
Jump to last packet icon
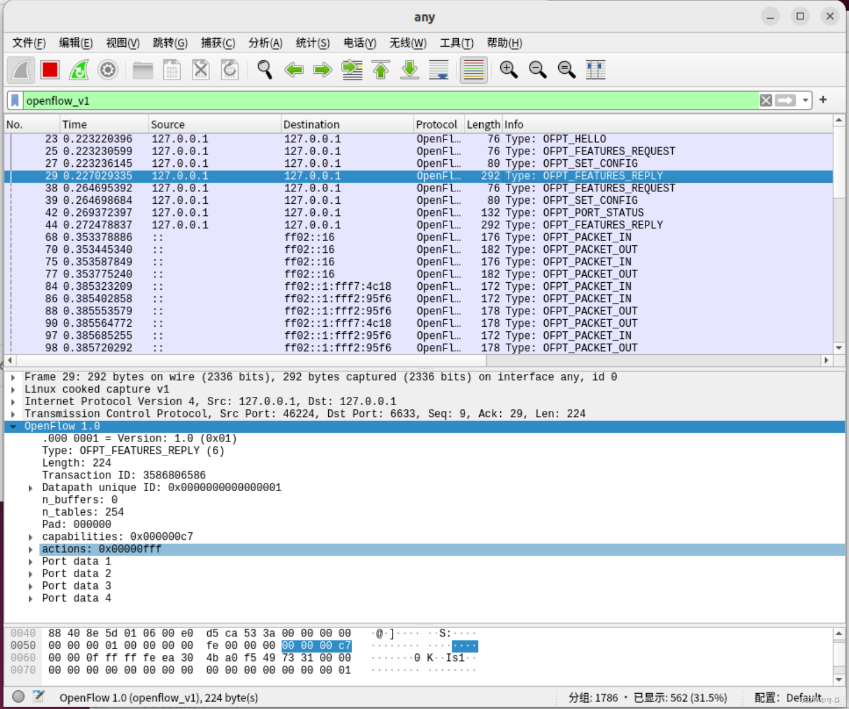410,70
